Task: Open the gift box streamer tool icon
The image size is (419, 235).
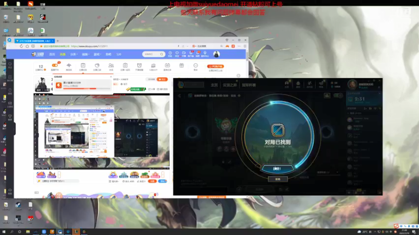Action: pos(181,65)
